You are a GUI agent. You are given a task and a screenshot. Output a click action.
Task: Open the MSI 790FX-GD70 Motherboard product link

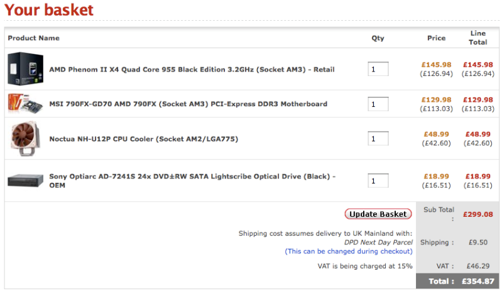pos(188,104)
